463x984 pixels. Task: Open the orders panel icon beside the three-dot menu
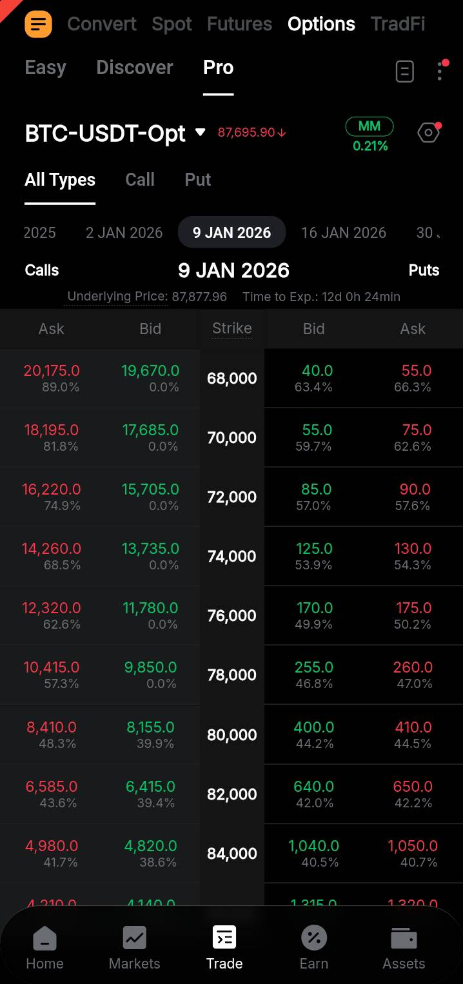(404, 72)
